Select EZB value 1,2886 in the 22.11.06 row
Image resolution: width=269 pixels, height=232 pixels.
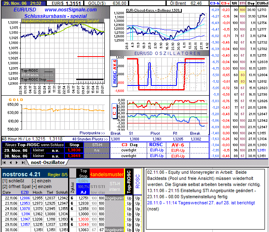point(25,198)
